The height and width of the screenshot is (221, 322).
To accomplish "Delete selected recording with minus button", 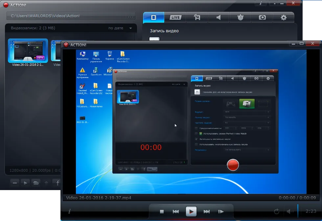I will [x=14, y=183].
